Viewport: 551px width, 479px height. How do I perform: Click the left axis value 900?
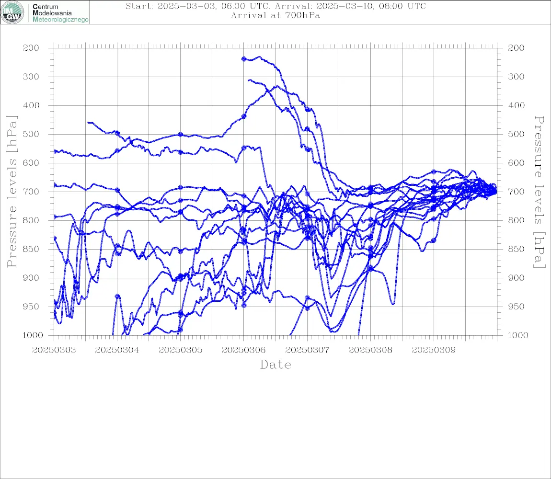click(x=31, y=278)
